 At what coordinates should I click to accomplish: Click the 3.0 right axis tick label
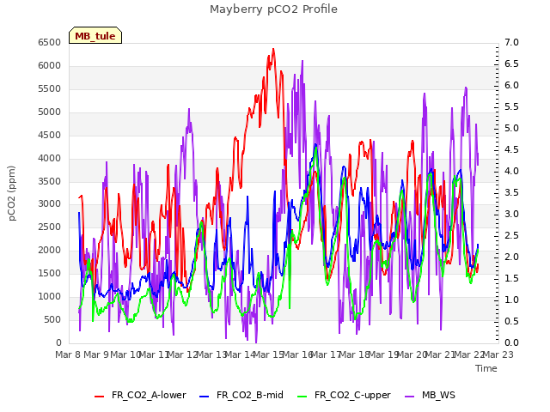512,214
